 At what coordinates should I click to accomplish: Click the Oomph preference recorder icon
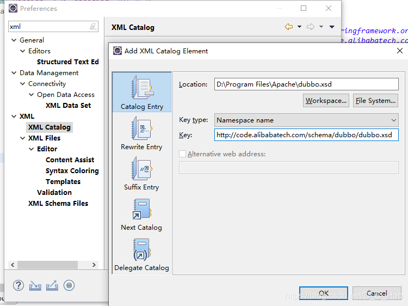click(69, 285)
